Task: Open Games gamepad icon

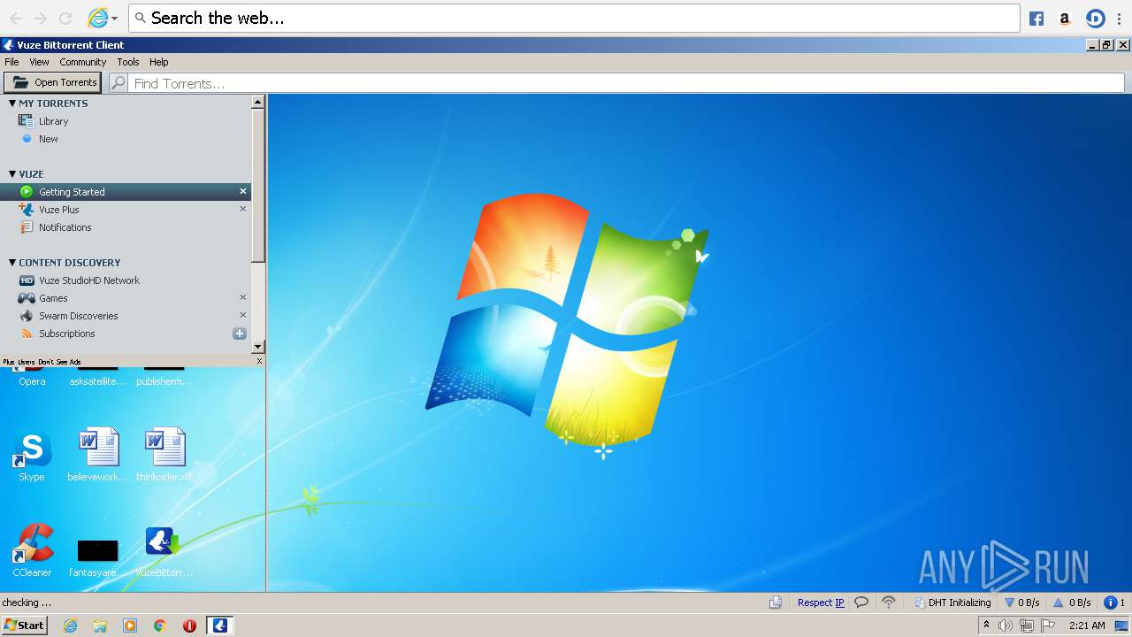Action: [x=27, y=298]
